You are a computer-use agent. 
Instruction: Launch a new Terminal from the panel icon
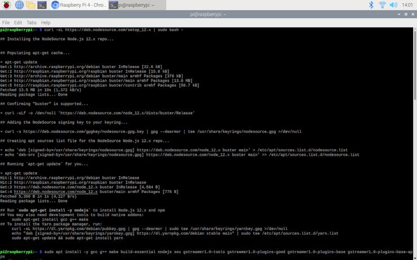point(42,5)
